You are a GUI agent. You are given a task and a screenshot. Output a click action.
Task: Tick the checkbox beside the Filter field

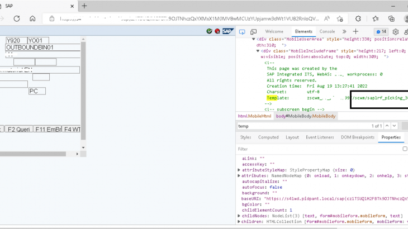click(x=405, y=149)
